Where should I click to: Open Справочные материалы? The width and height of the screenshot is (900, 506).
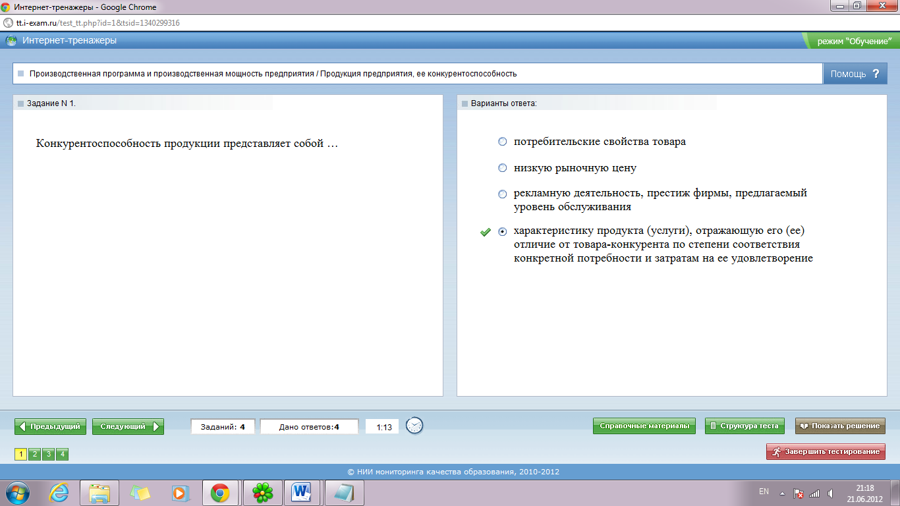click(644, 426)
